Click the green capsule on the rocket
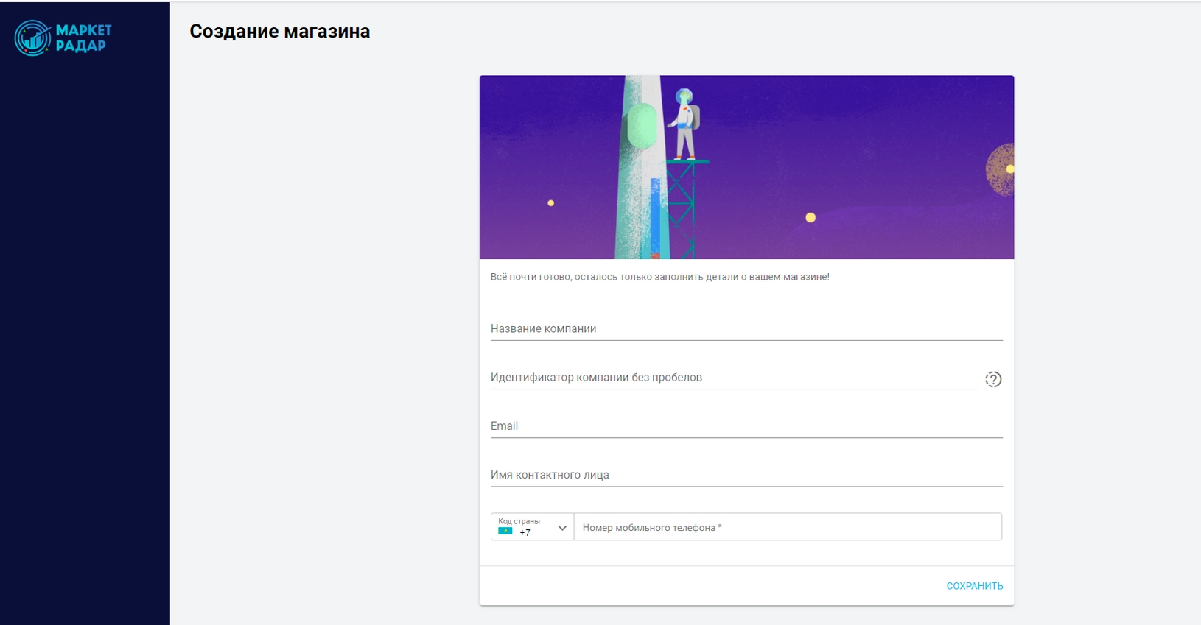Viewport: 1201px width, 625px height. coord(642,126)
